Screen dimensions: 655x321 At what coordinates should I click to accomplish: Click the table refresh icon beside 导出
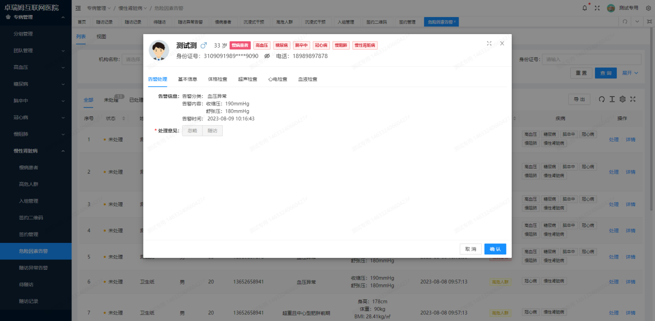click(x=601, y=99)
